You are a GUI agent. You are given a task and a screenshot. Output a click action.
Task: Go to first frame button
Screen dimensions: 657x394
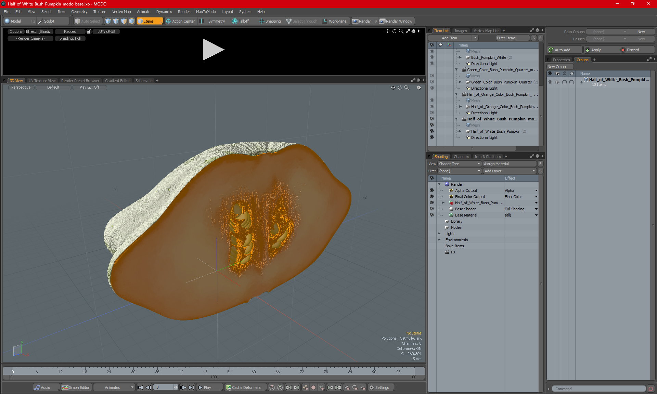click(140, 388)
